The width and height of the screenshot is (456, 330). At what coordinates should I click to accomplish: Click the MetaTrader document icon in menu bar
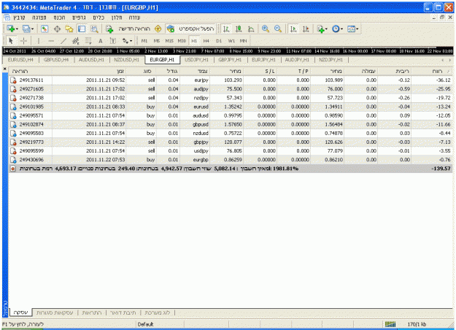point(7,18)
